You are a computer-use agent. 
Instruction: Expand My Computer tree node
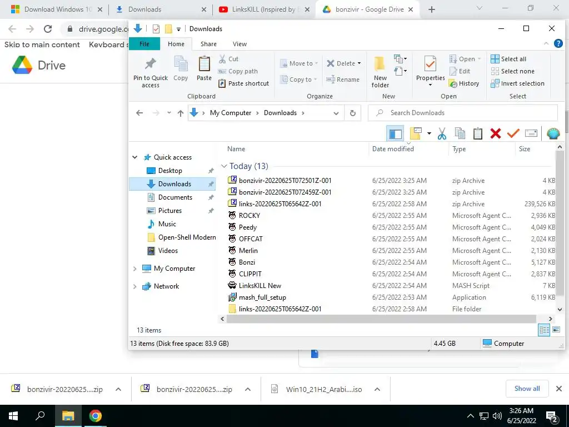pos(134,269)
